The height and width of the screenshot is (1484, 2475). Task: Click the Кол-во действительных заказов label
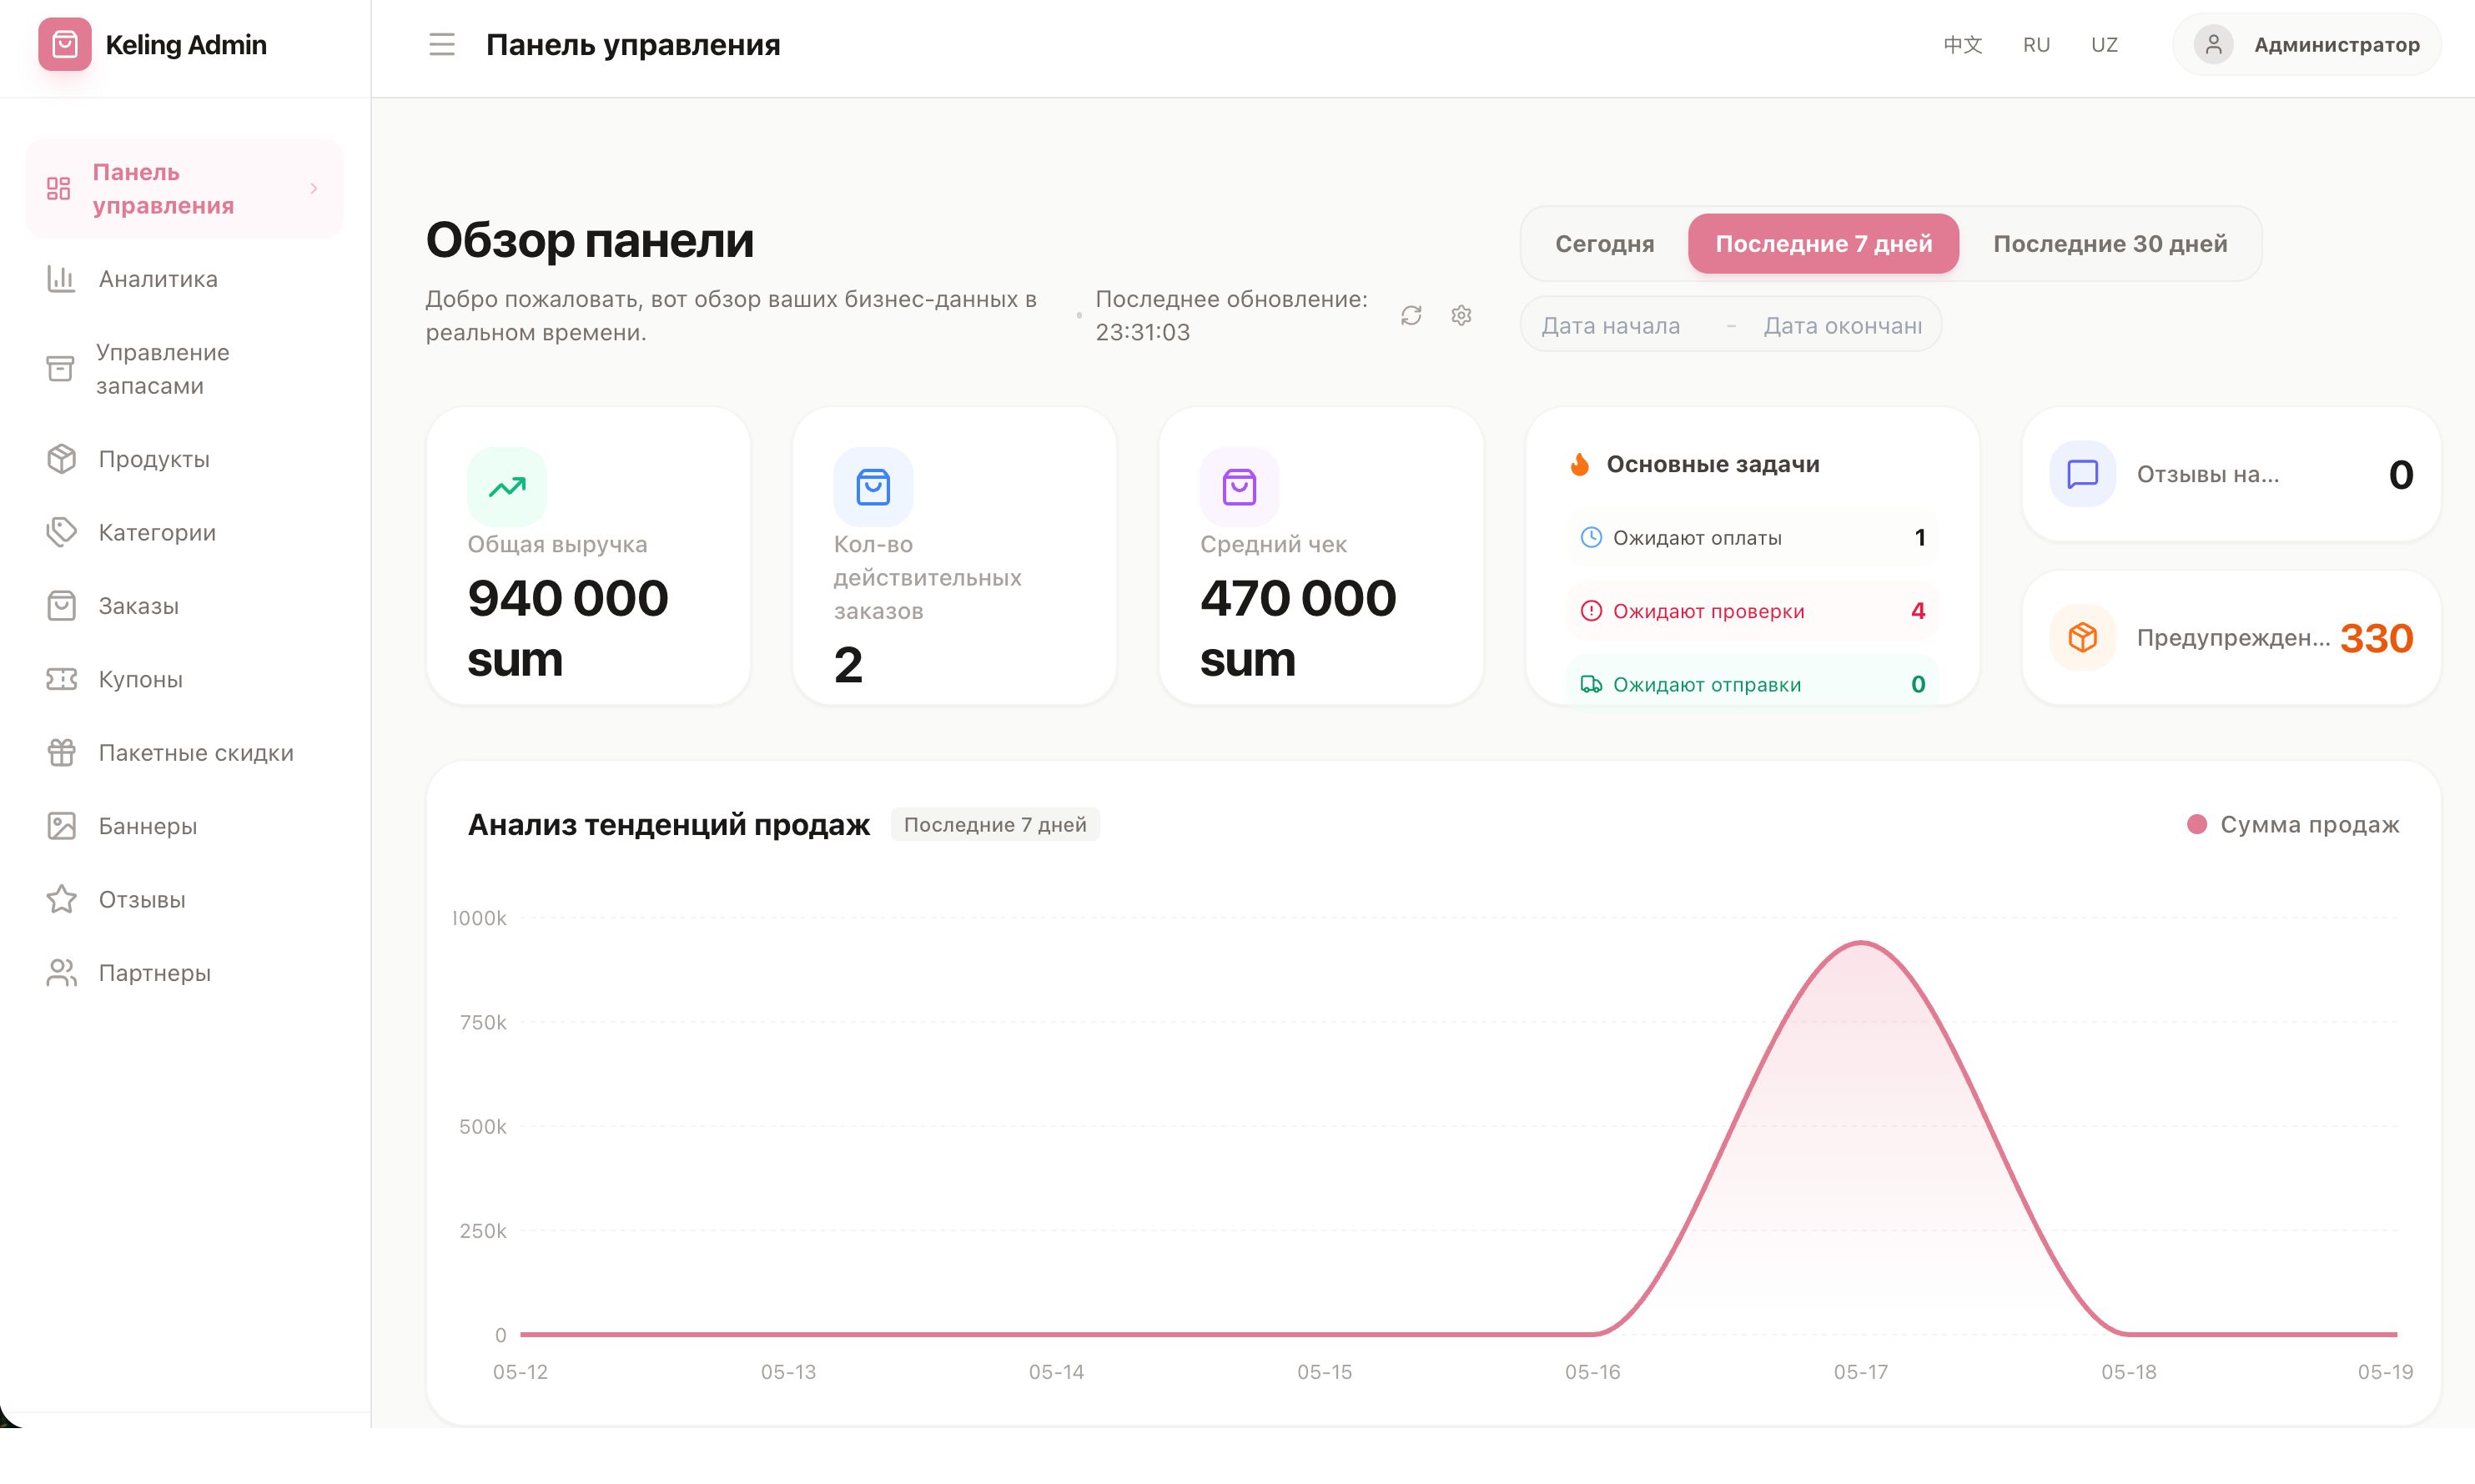click(927, 578)
